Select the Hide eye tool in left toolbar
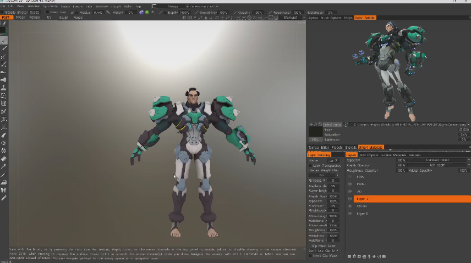Screen dimensions: 471x263 point(4,143)
